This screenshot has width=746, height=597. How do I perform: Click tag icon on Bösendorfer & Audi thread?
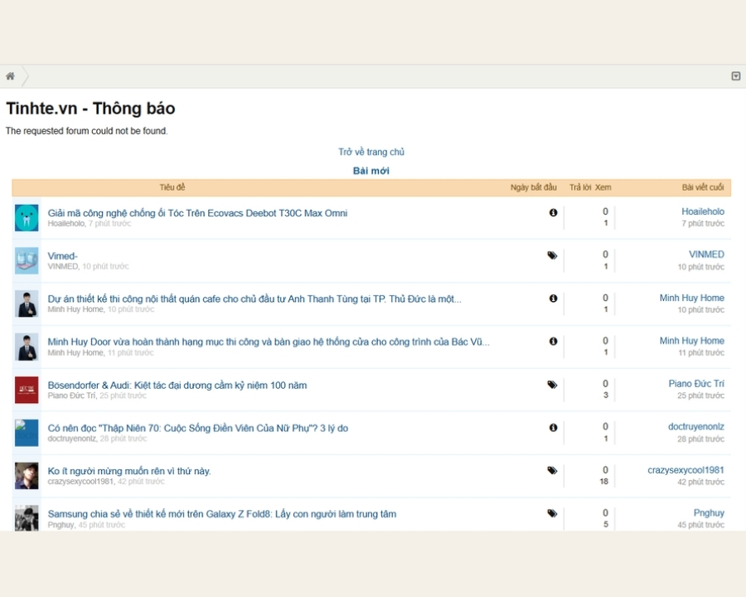coord(552,385)
